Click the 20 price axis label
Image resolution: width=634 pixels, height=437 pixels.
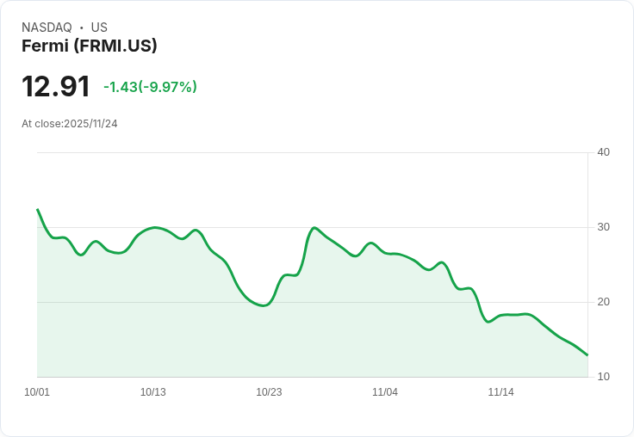click(x=604, y=302)
